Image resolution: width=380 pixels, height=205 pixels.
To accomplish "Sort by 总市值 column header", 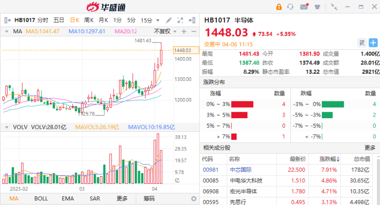I will point(362,159).
